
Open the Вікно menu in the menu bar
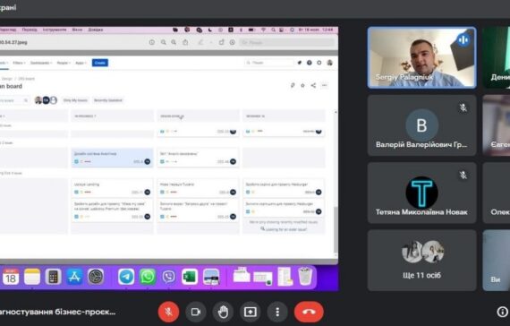tap(77, 30)
